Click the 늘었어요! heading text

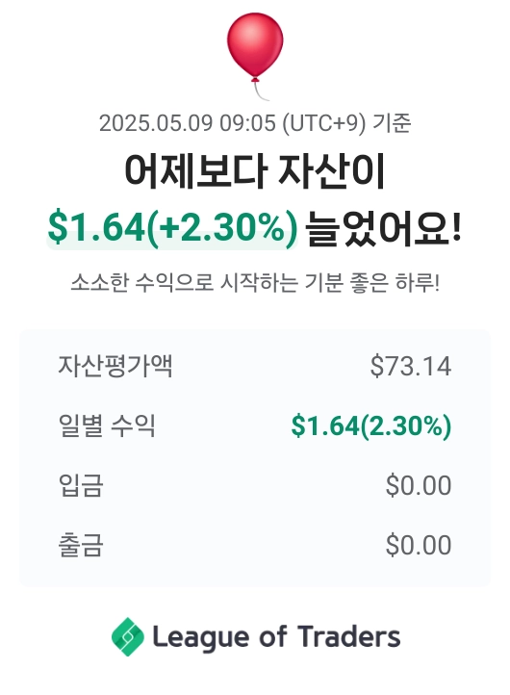pos(384,227)
